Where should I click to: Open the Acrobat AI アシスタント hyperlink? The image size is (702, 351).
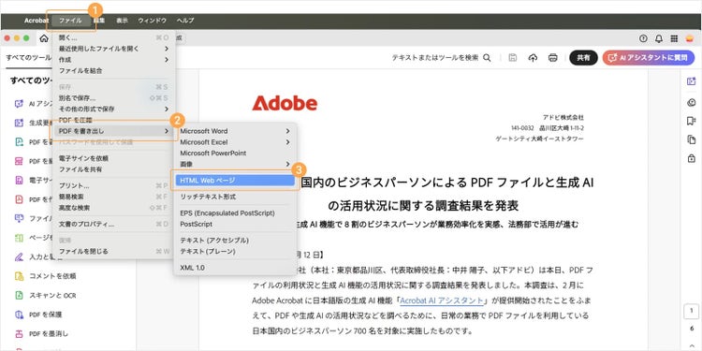tap(442, 300)
